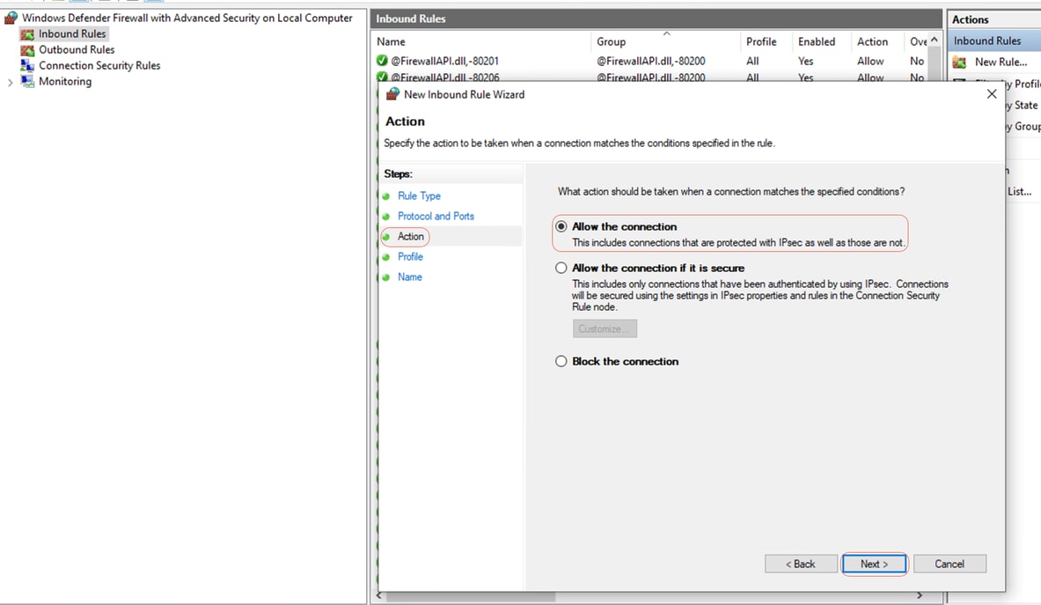
Task: Go to the Profile step
Action: point(410,256)
